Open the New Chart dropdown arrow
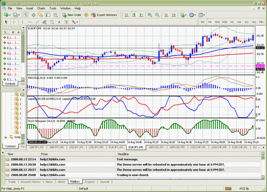 [10, 15]
